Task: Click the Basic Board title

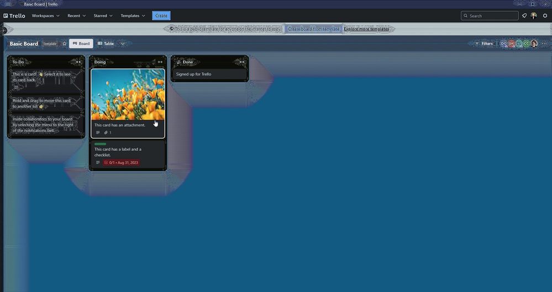Action: tap(24, 44)
